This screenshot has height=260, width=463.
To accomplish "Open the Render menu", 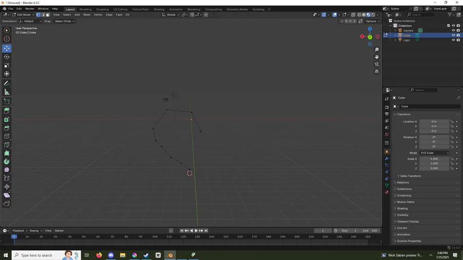I will click(29, 9).
